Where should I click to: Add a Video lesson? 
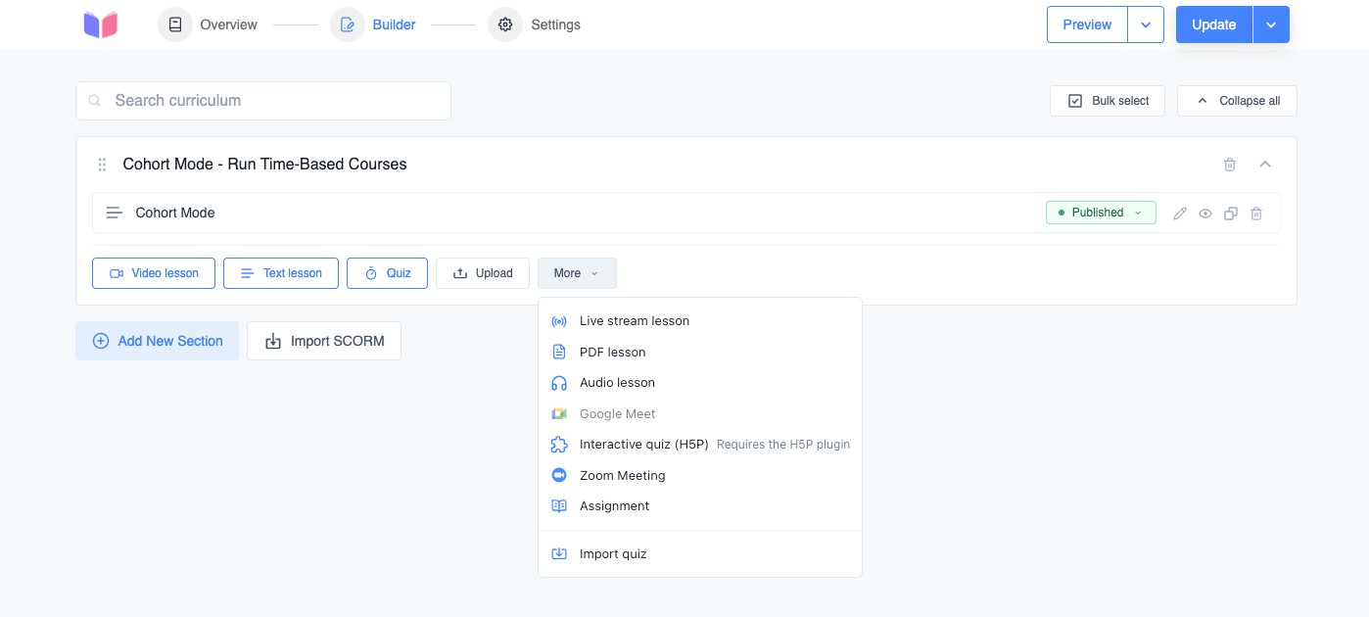coord(154,273)
